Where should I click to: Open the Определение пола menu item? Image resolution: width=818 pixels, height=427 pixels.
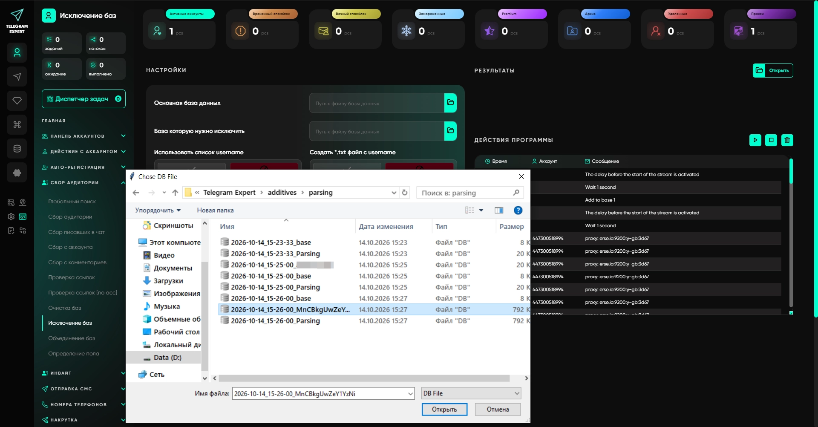coord(74,354)
